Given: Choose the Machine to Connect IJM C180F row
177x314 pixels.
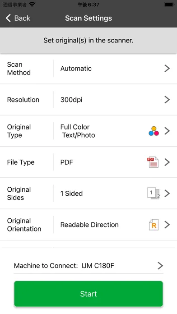Looking at the screenshot, I should 88,266.
